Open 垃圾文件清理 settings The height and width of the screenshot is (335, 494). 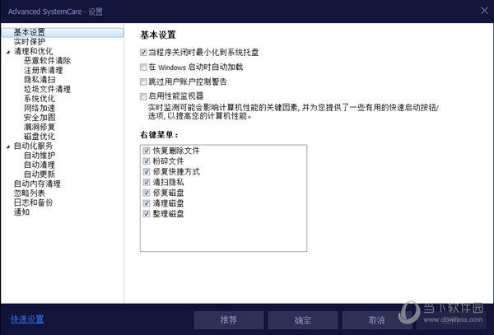[47, 89]
